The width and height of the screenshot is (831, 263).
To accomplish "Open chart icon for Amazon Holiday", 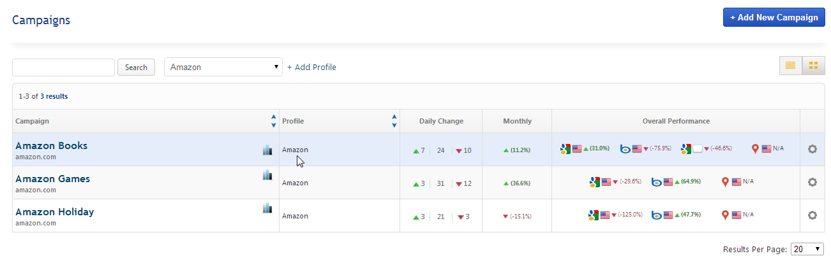I will point(267,208).
